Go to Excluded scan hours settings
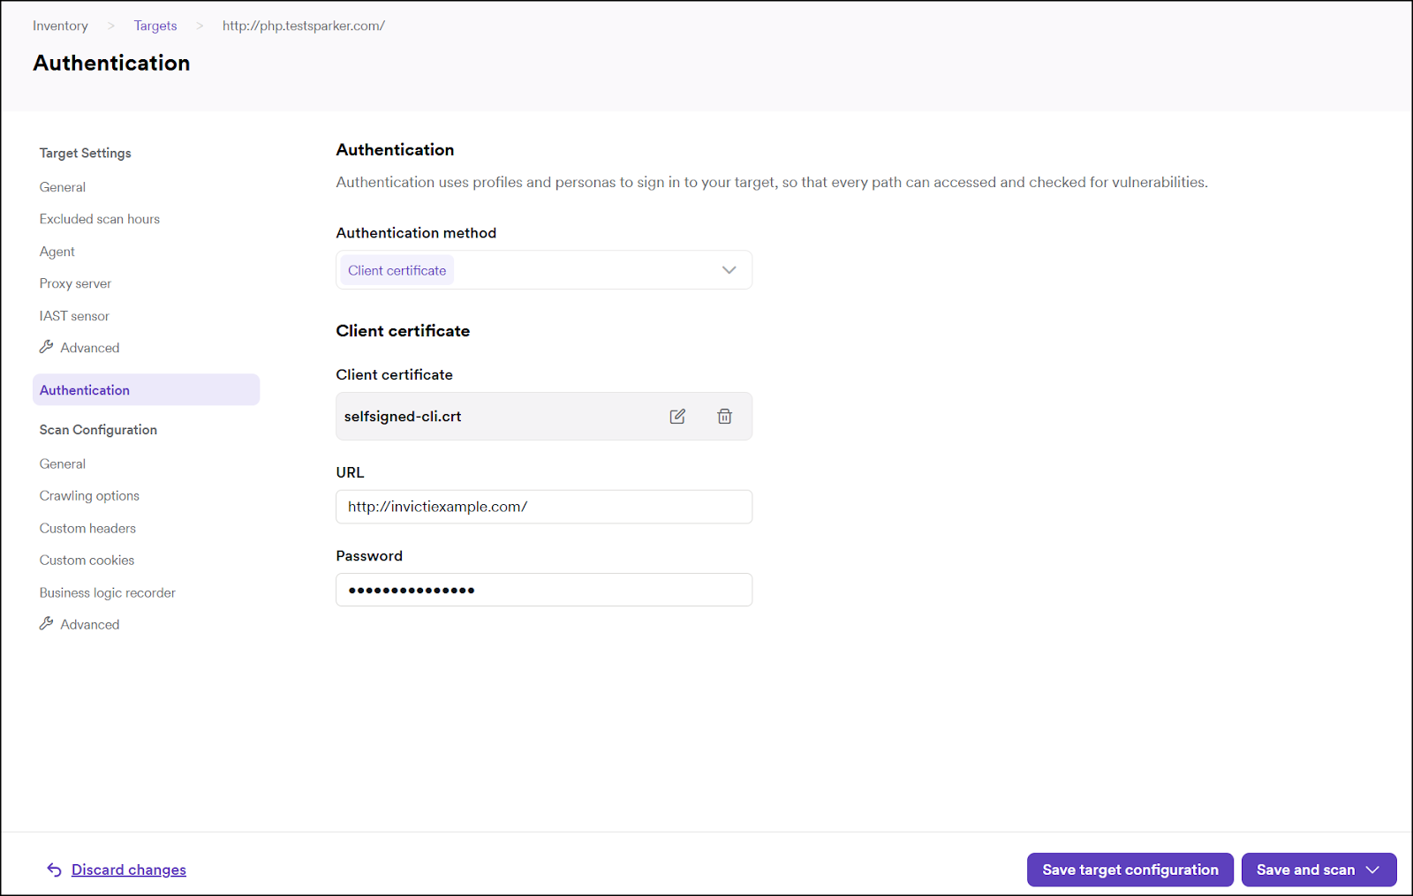The width and height of the screenshot is (1413, 896). pos(99,219)
